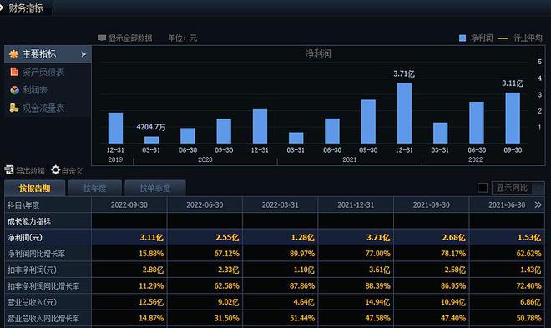This screenshot has height=328, width=551.
Task: Toggle the 净利润 legend marker
Action: 463,38
